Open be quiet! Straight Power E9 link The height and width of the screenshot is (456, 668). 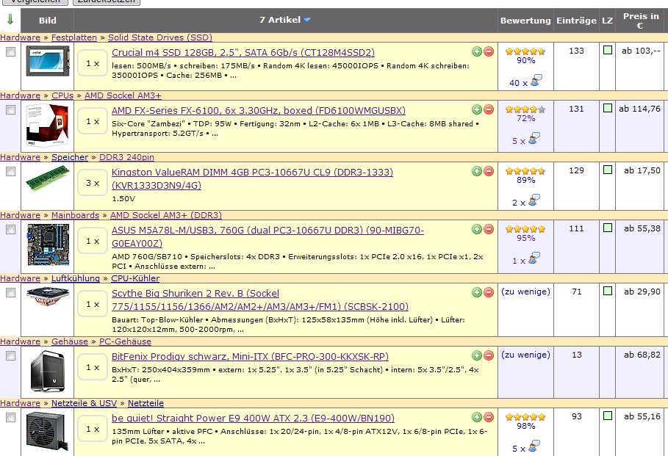pyautogui.click(x=253, y=418)
